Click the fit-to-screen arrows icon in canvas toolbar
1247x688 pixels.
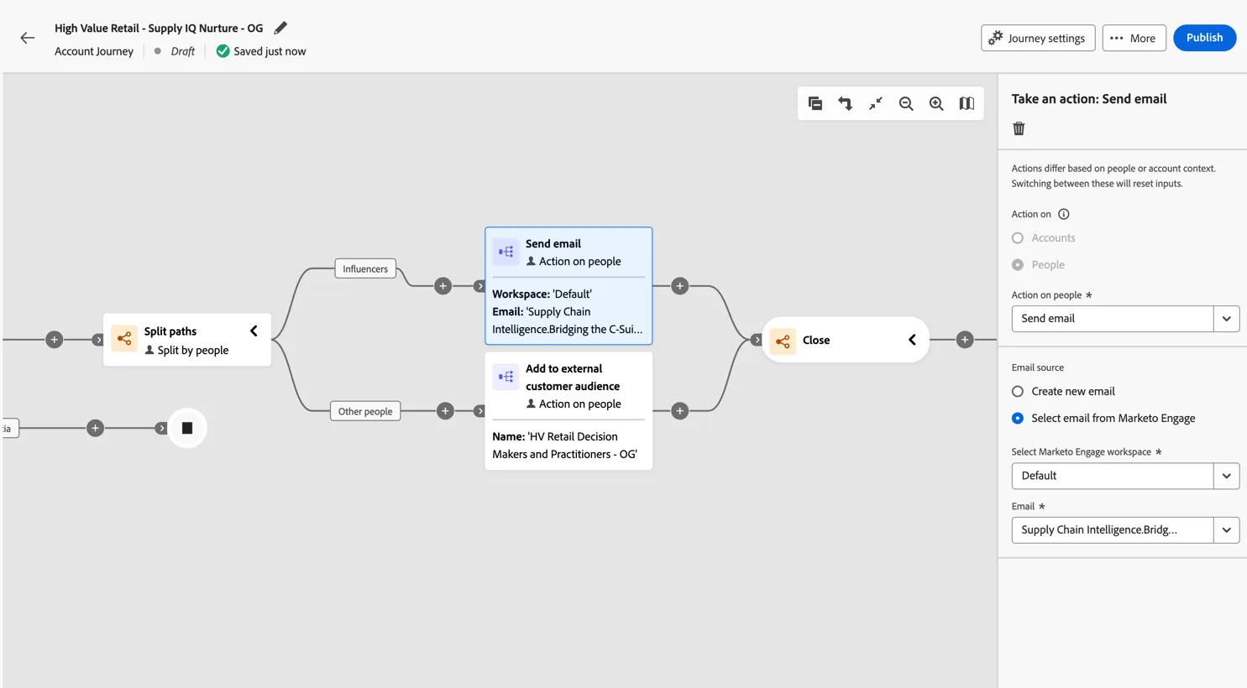pos(876,103)
